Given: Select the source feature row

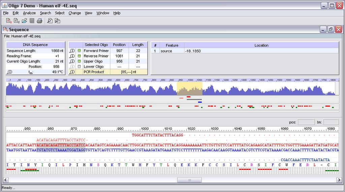Looking at the screenshot, I should 245,51.
